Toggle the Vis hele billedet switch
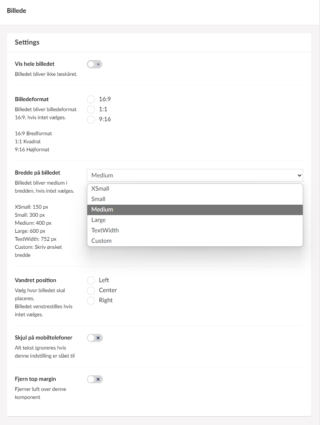Viewport: 320px width, 425px height. tap(95, 64)
